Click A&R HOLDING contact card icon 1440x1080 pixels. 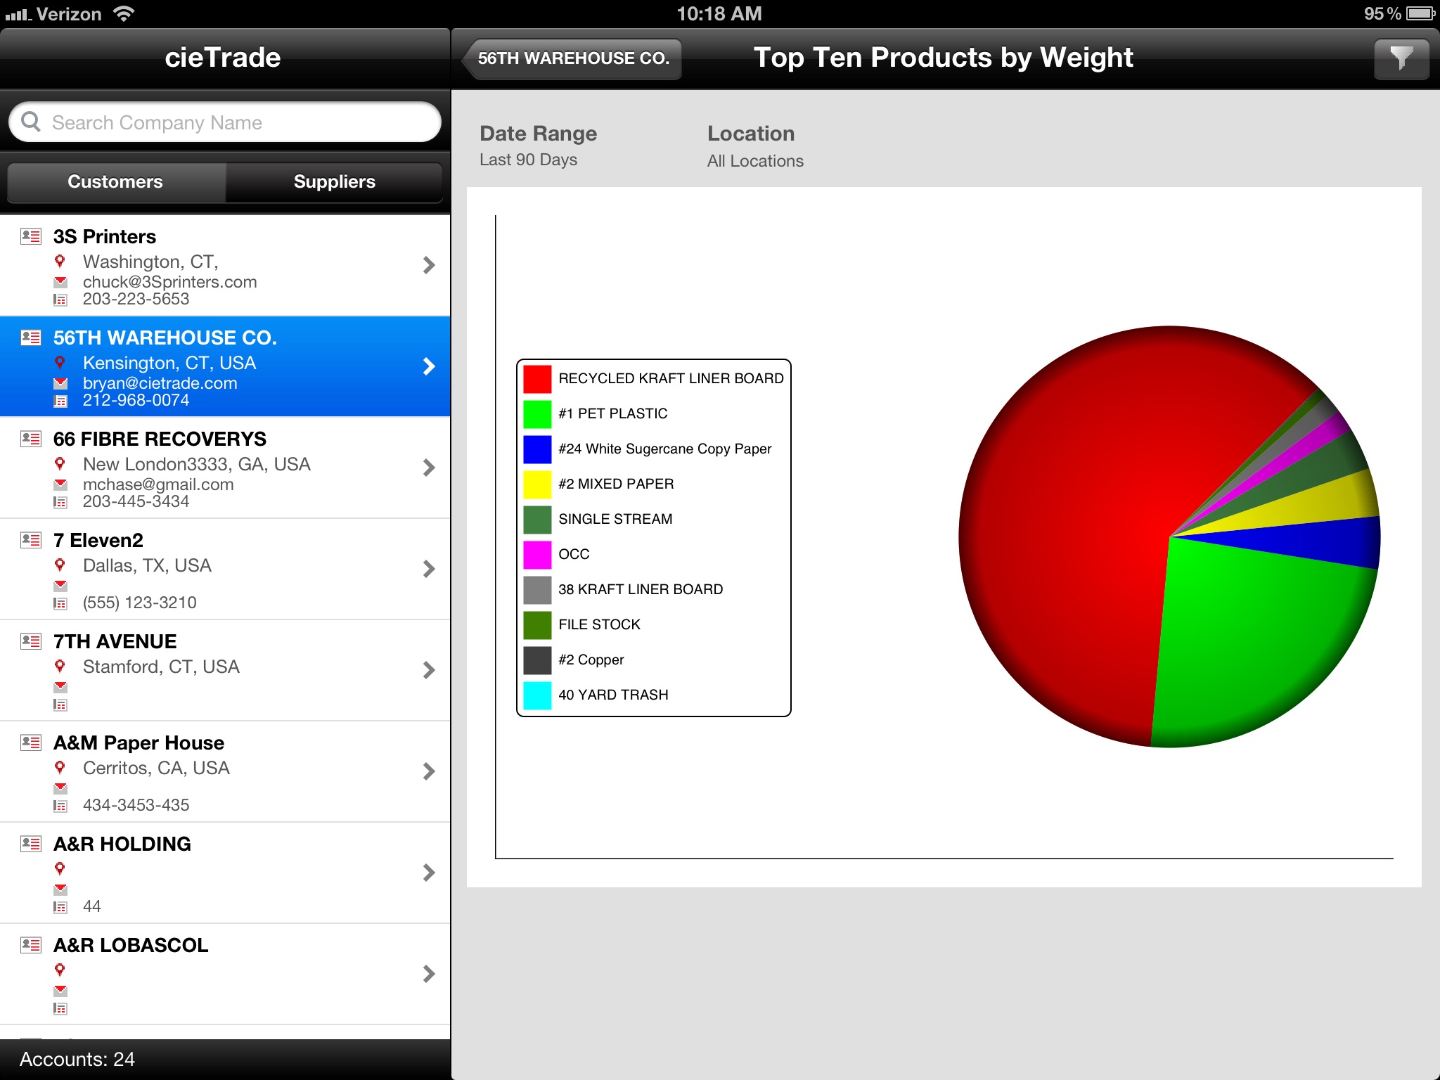tap(30, 844)
